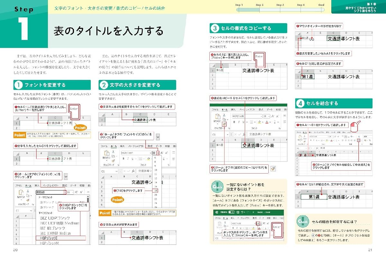Toggle Bold in the section 3 Excel ribbon
Screen dimensions: 386x256
point(234,122)
